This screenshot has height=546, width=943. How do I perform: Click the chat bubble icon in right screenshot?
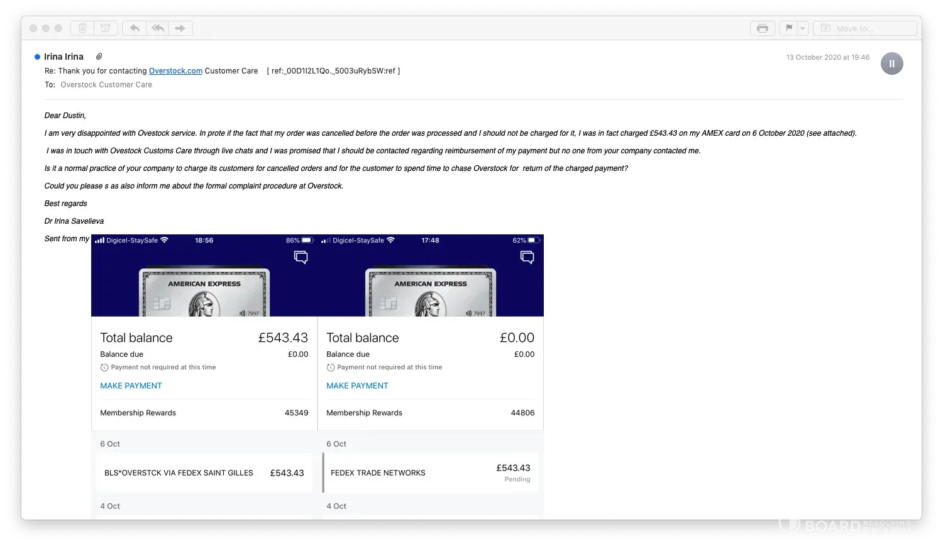(x=527, y=256)
